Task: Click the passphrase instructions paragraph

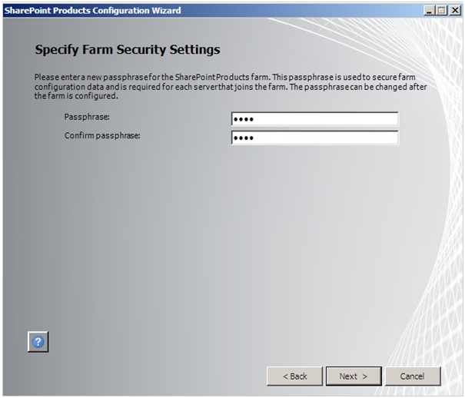Action: tap(231, 87)
